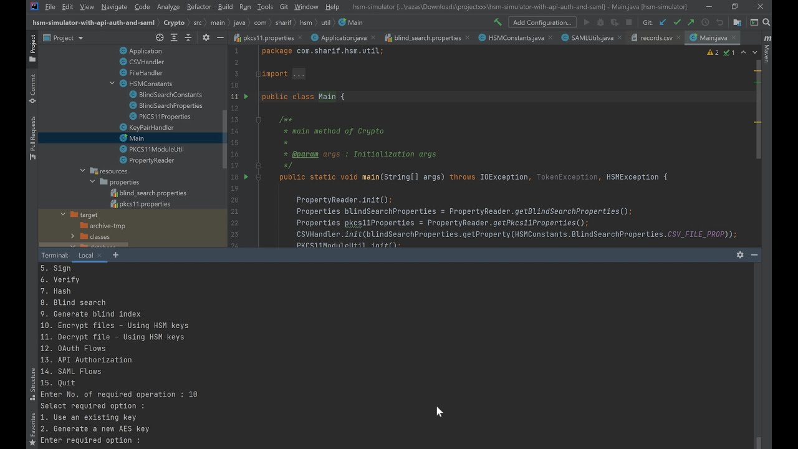Collapse the resources folder node
This screenshot has height=449, width=798.
pos(82,171)
